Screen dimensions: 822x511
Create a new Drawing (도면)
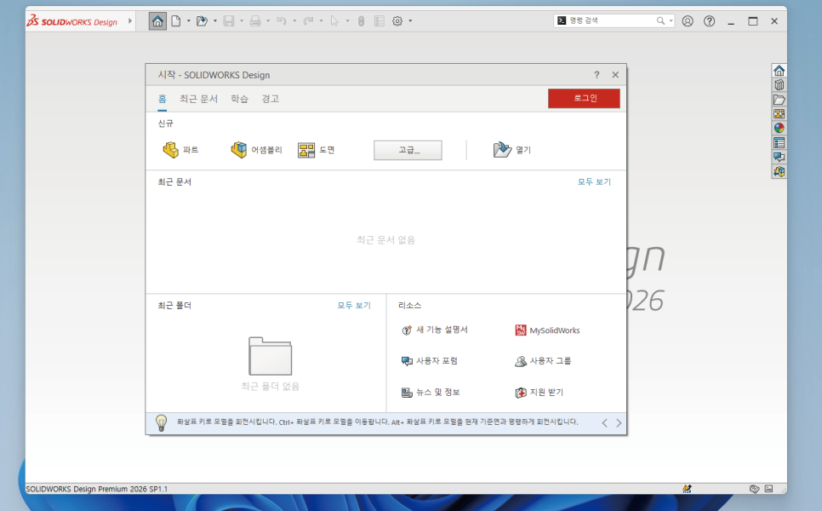pos(316,150)
